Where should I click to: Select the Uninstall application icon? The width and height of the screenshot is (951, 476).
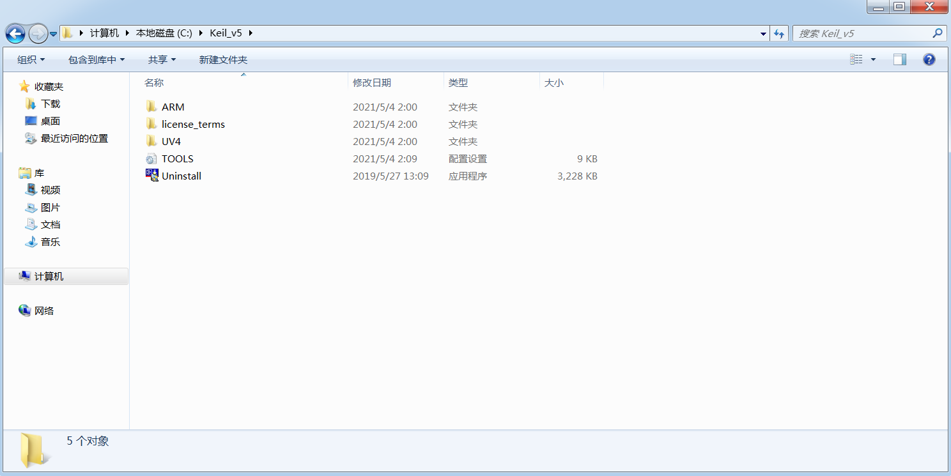(151, 176)
